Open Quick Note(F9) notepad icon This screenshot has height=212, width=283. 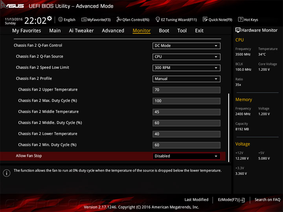tap(205, 19)
